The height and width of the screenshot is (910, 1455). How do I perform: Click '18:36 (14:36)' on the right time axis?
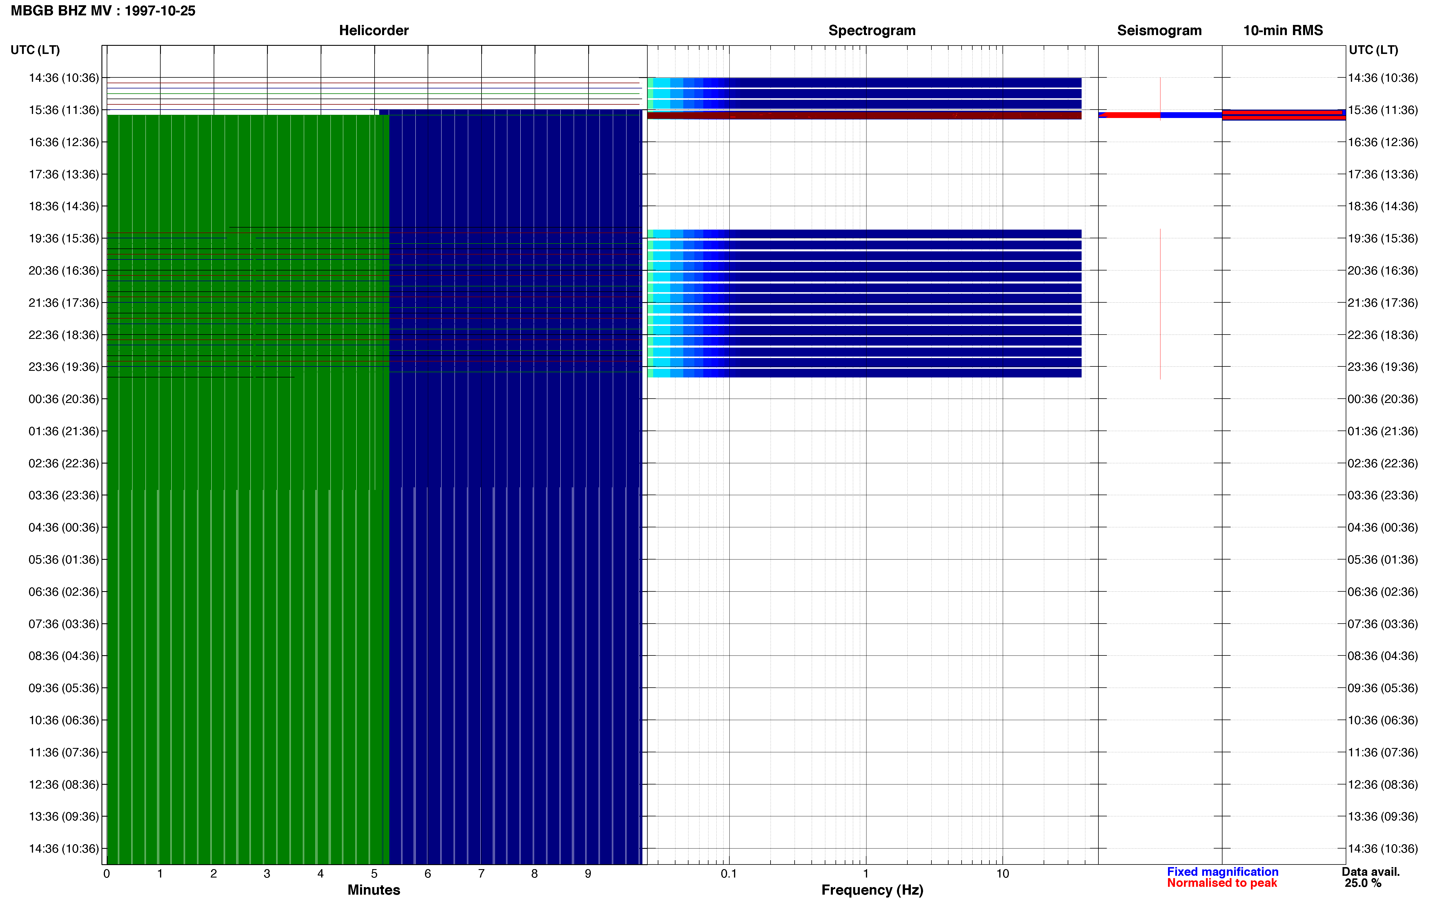click(1383, 206)
